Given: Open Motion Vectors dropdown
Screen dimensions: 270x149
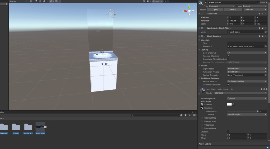Looking at the screenshot, I should tap(247, 81).
